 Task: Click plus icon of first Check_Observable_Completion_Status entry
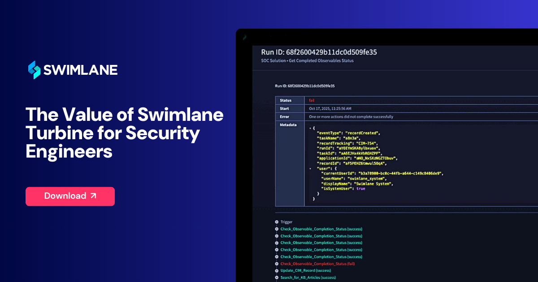point(277,229)
